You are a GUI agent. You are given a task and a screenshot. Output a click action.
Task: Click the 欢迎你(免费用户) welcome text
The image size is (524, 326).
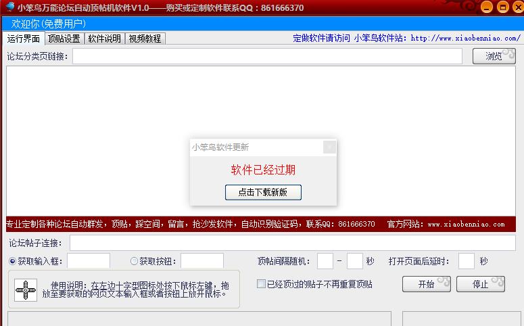(x=49, y=24)
